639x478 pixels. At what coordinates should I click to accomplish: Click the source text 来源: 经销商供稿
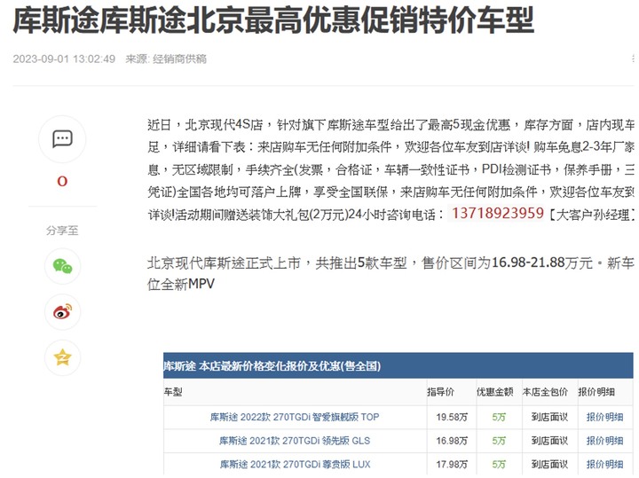click(x=166, y=59)
